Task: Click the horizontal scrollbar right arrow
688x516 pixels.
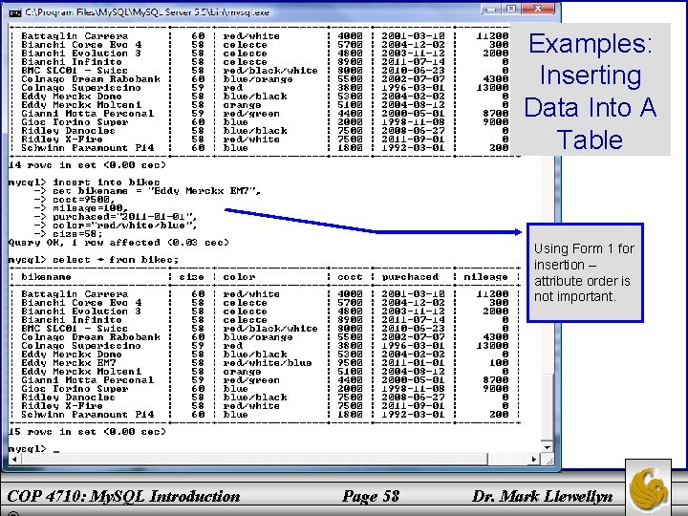Action: coord(534,459)
